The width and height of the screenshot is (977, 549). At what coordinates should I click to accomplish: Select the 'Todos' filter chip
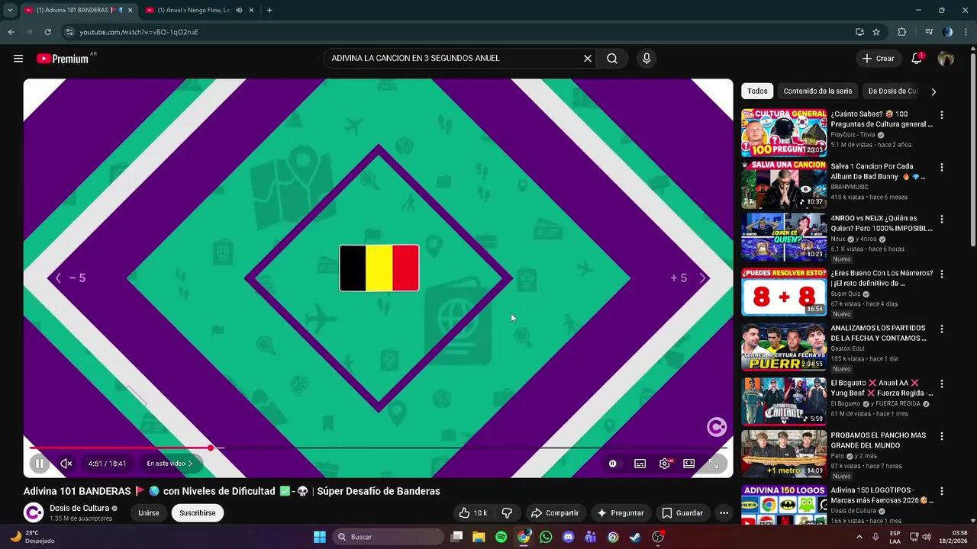coord(757,91)
